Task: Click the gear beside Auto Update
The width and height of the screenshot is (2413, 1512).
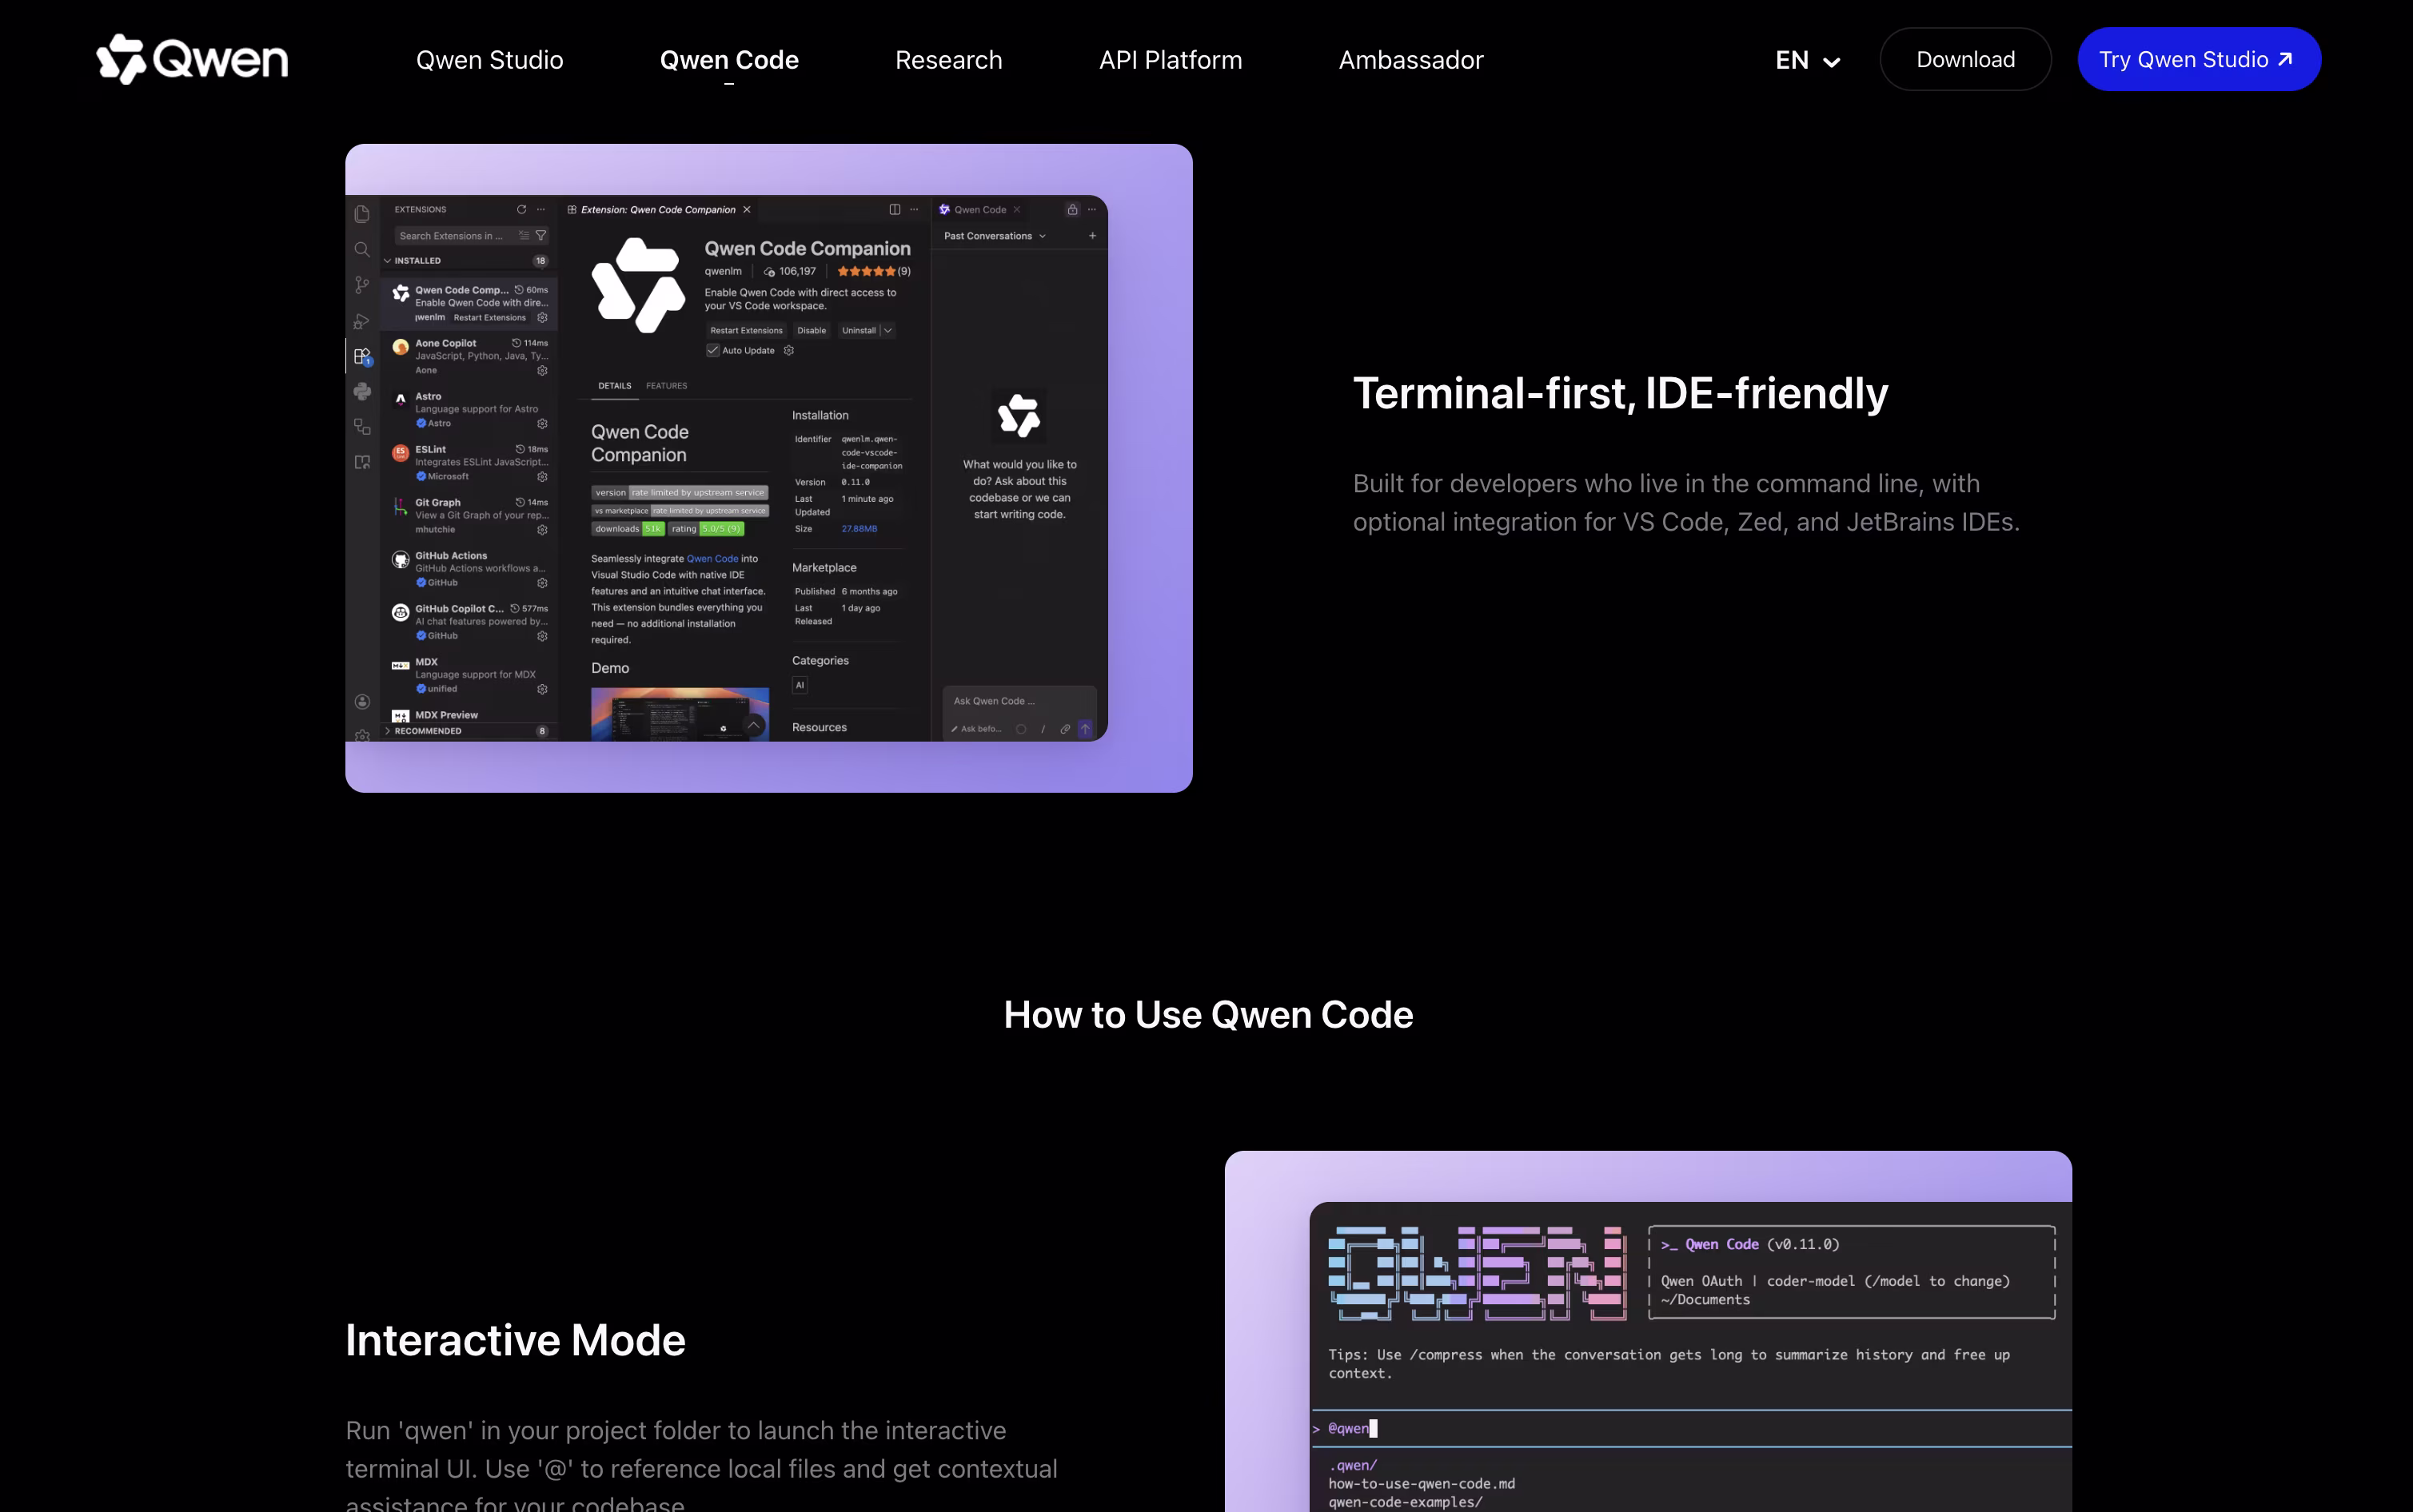Action: pyautogui.click(x=788, y=350)
